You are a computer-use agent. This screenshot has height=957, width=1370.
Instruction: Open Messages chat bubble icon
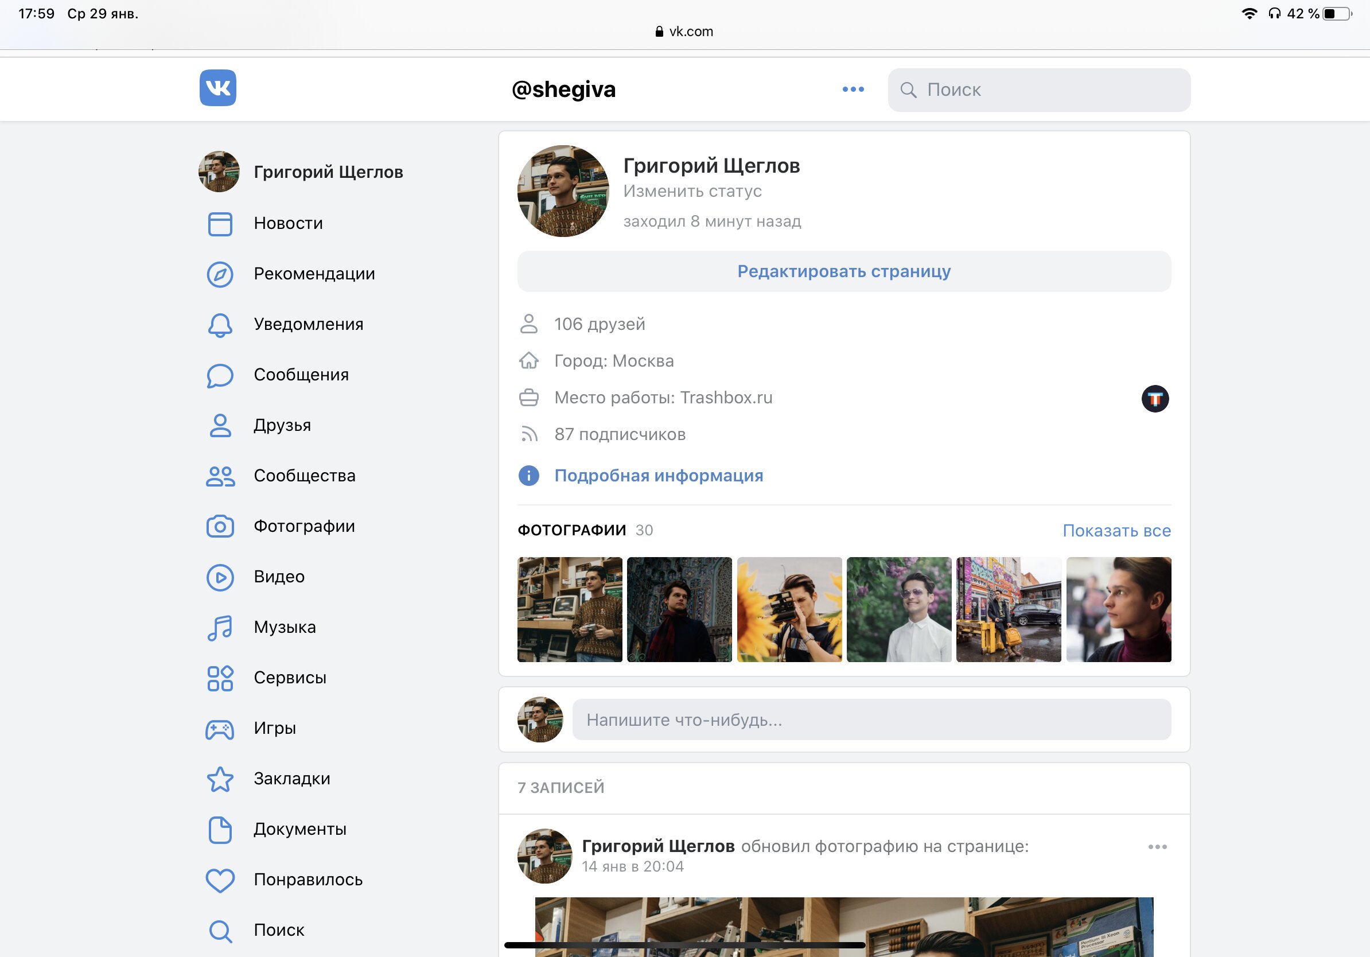220,375
